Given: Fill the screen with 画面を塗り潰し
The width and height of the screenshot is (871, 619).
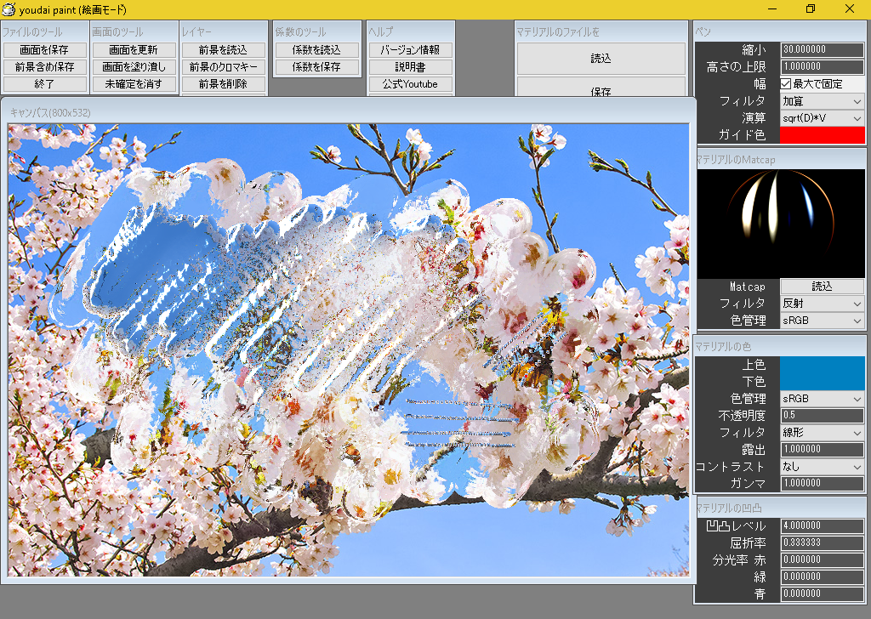Looking at the screenshot, I should coord(134,69).
